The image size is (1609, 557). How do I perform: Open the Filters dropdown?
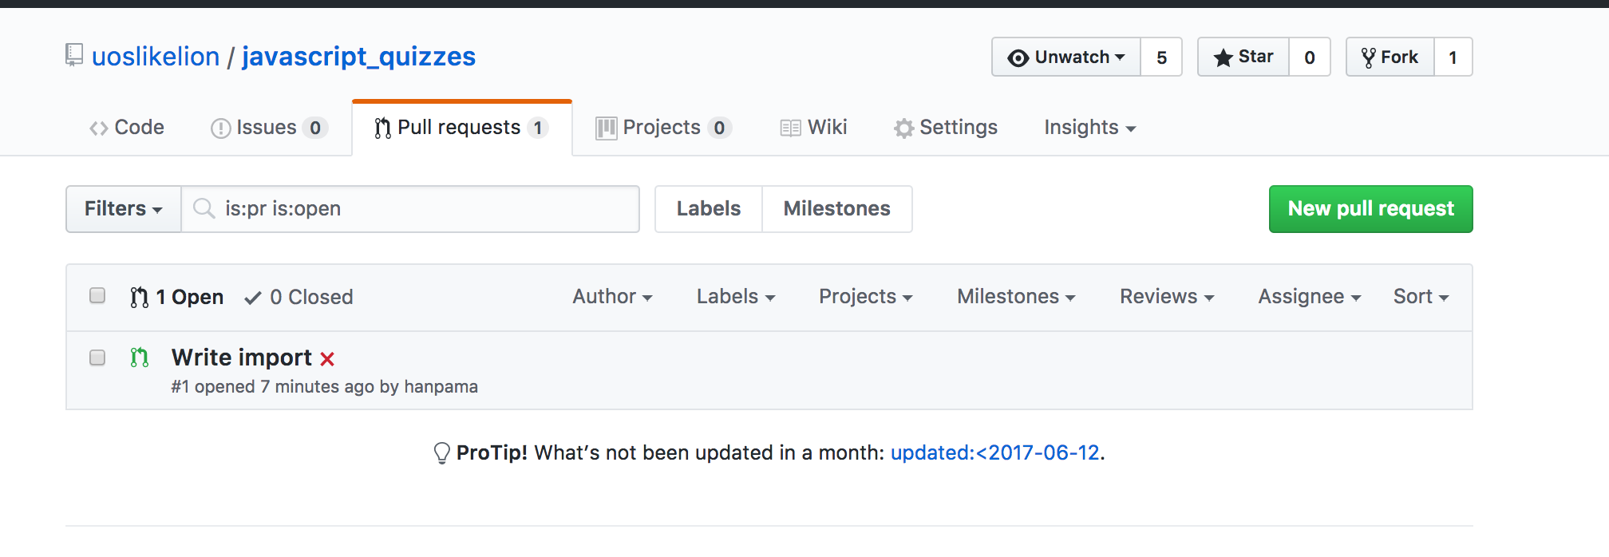[124, 209]
